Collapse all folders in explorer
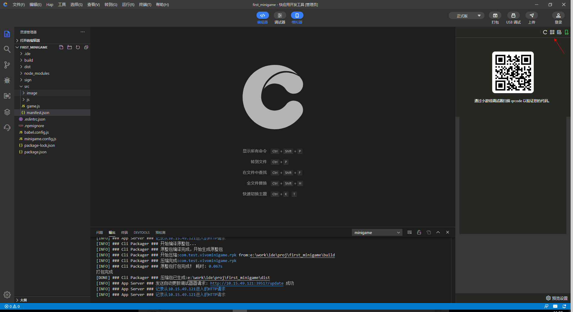The width and height of the screenshot is (573, 312). 86,47
